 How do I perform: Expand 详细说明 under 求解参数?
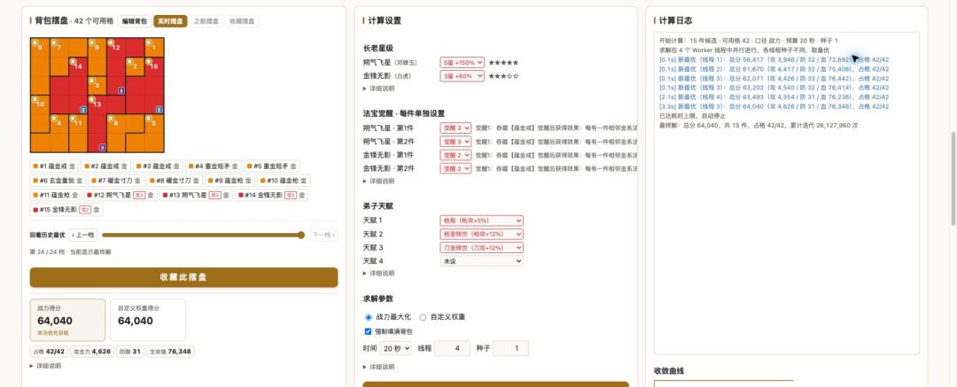click(x=378, y=367)
